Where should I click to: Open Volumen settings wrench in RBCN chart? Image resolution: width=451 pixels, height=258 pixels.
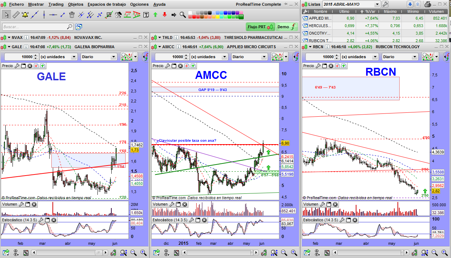click(x=323, y=204)
